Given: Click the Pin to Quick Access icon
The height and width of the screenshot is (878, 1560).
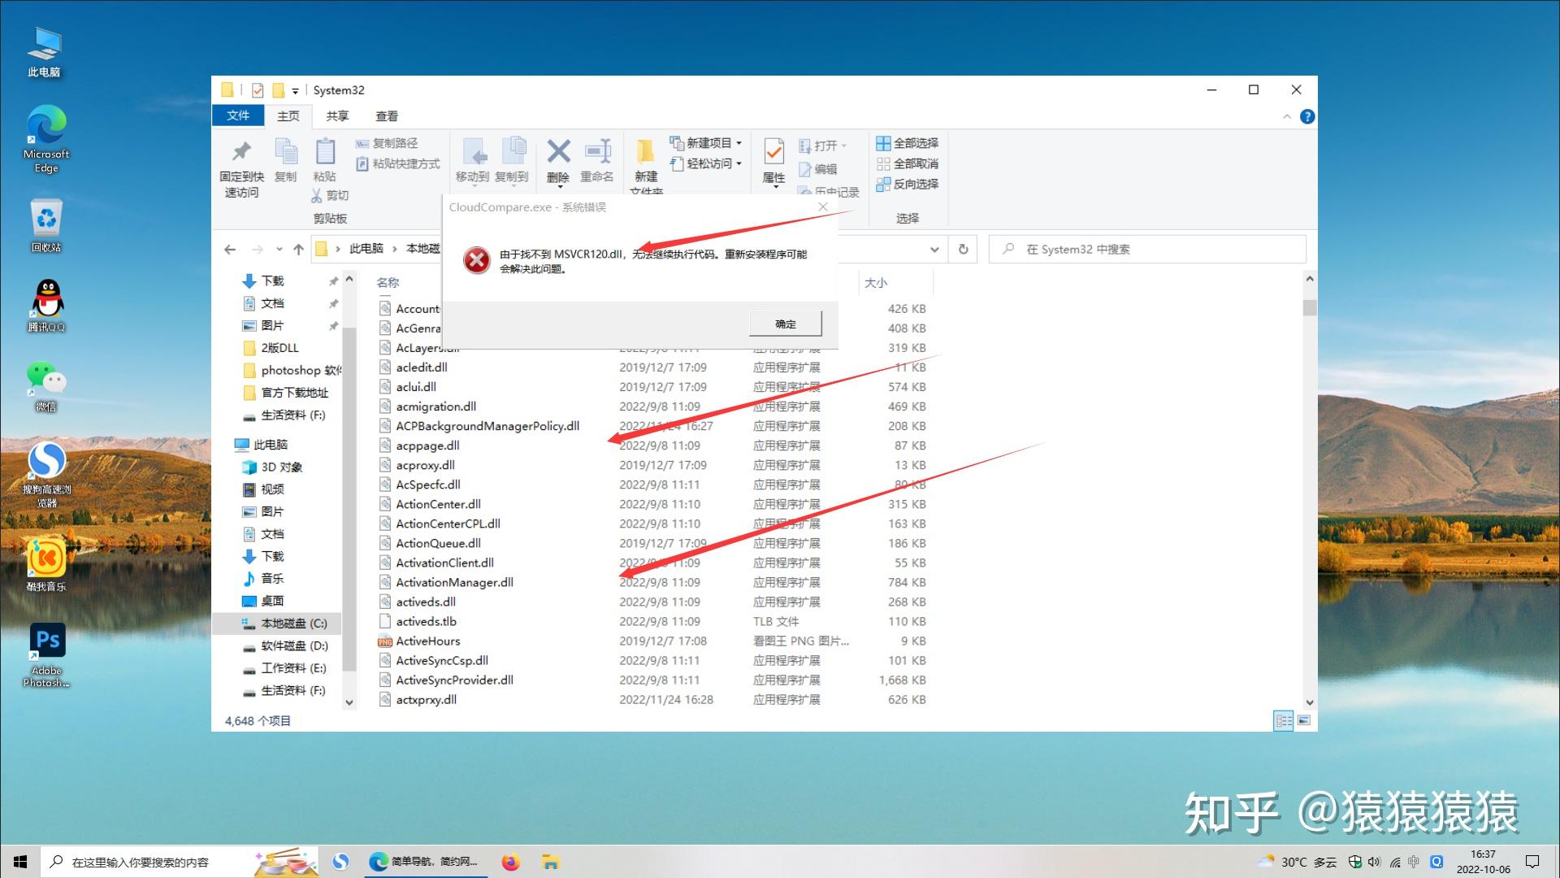Looking at the screenshot, I should point(241,151).
